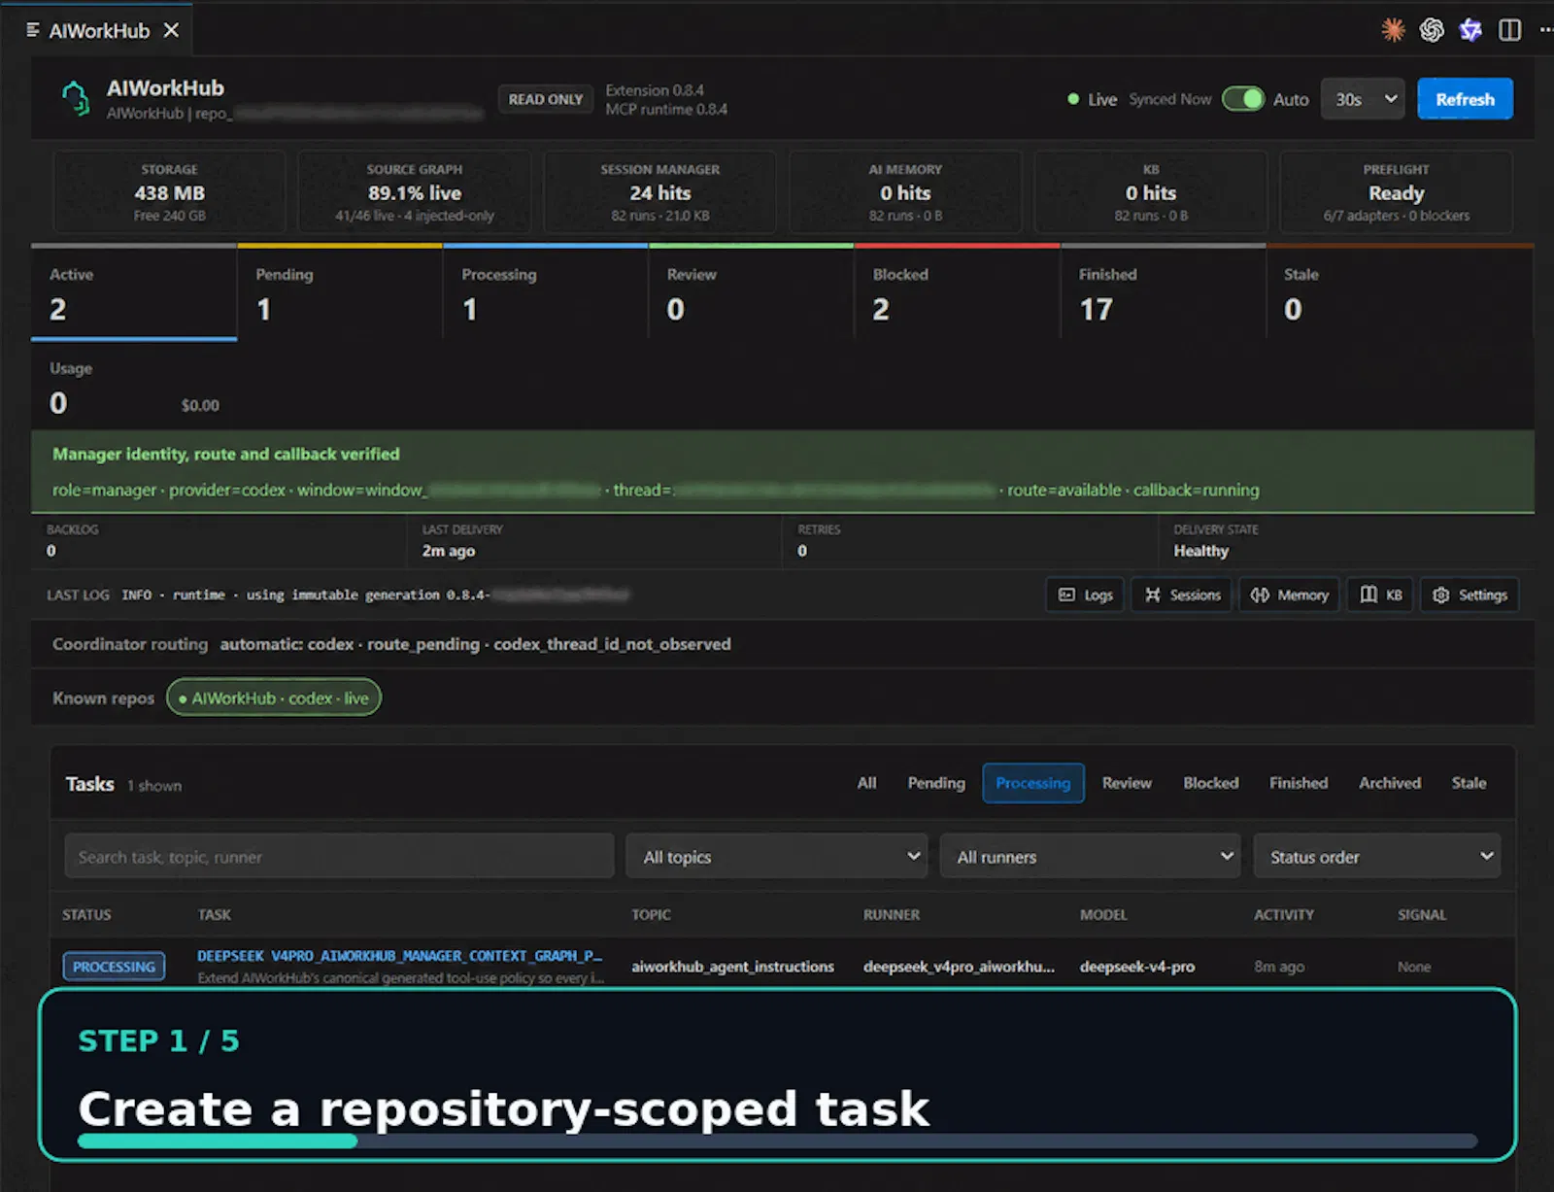Click the AIWorkHub tab list icon
The image size is (1554, 1192).
(x=33, y=30)
